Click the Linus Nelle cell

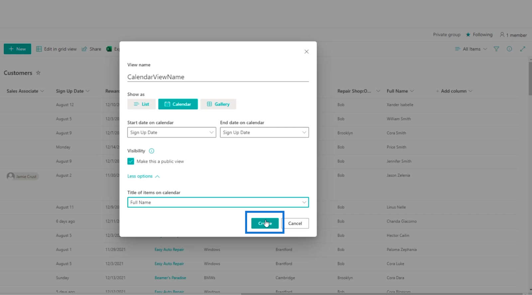[396, 207]
